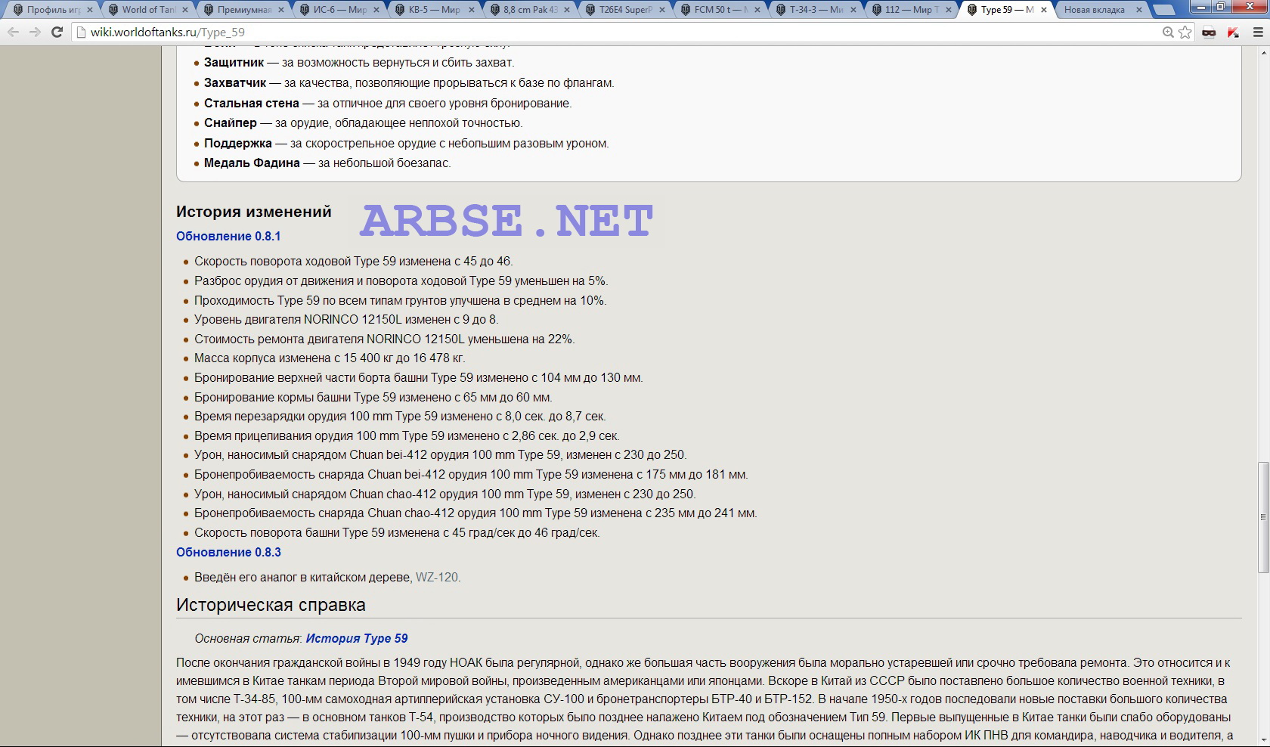Click line 'Скорость поворота башни Type 59'

pyautogui.click(x=397, y=532)
